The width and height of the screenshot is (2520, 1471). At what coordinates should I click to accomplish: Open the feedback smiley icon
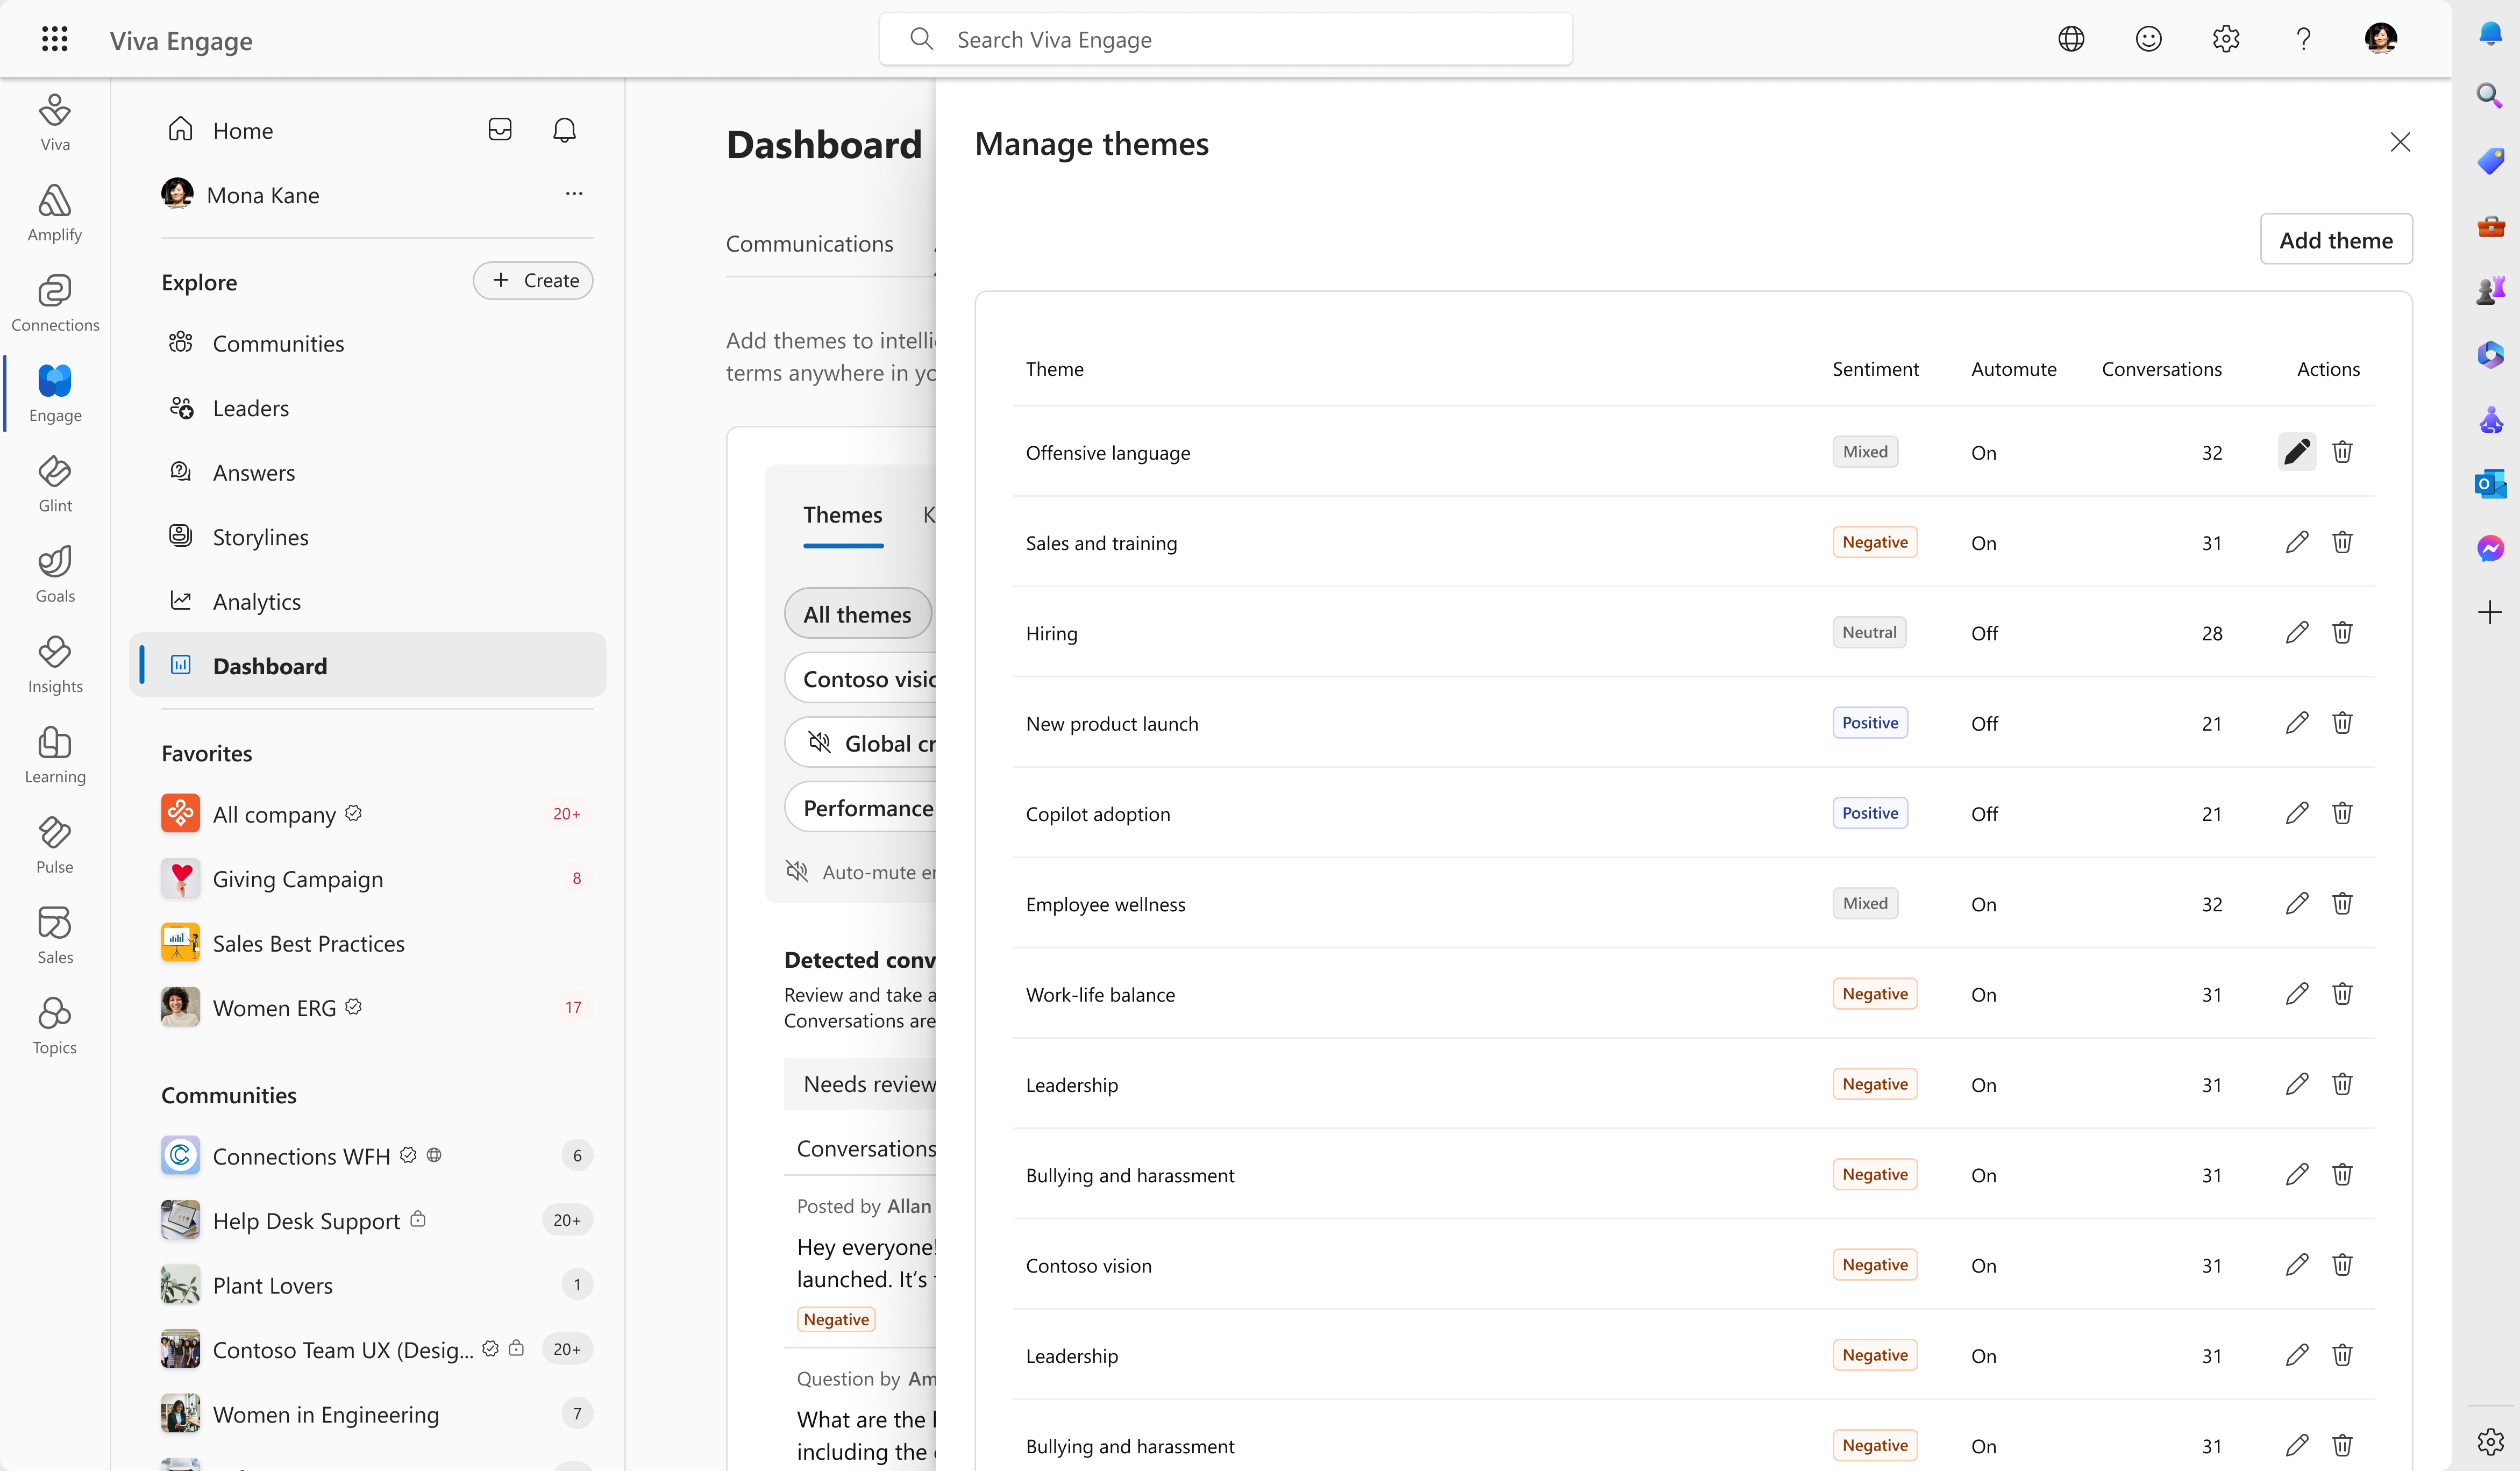pos(2148,39)
